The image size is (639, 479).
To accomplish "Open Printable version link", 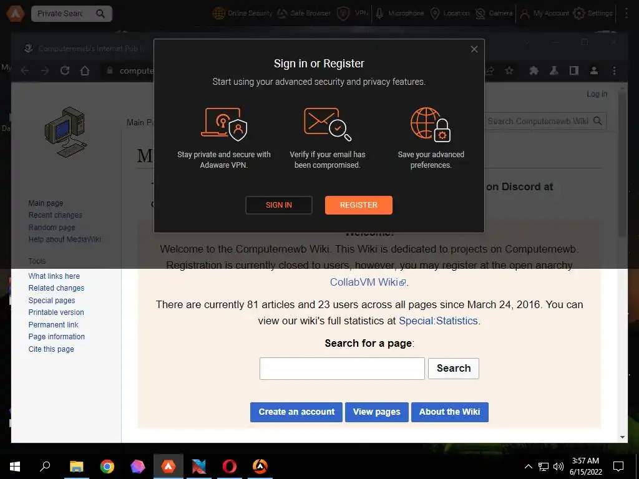I will (x=56, y=312).
